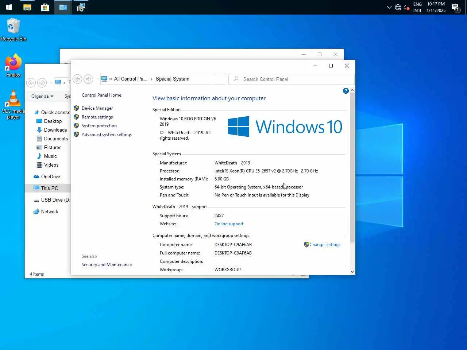Open Security and Maintenance link
The height and width of the screenshot is (350, 467).
[x=107, y=265]
